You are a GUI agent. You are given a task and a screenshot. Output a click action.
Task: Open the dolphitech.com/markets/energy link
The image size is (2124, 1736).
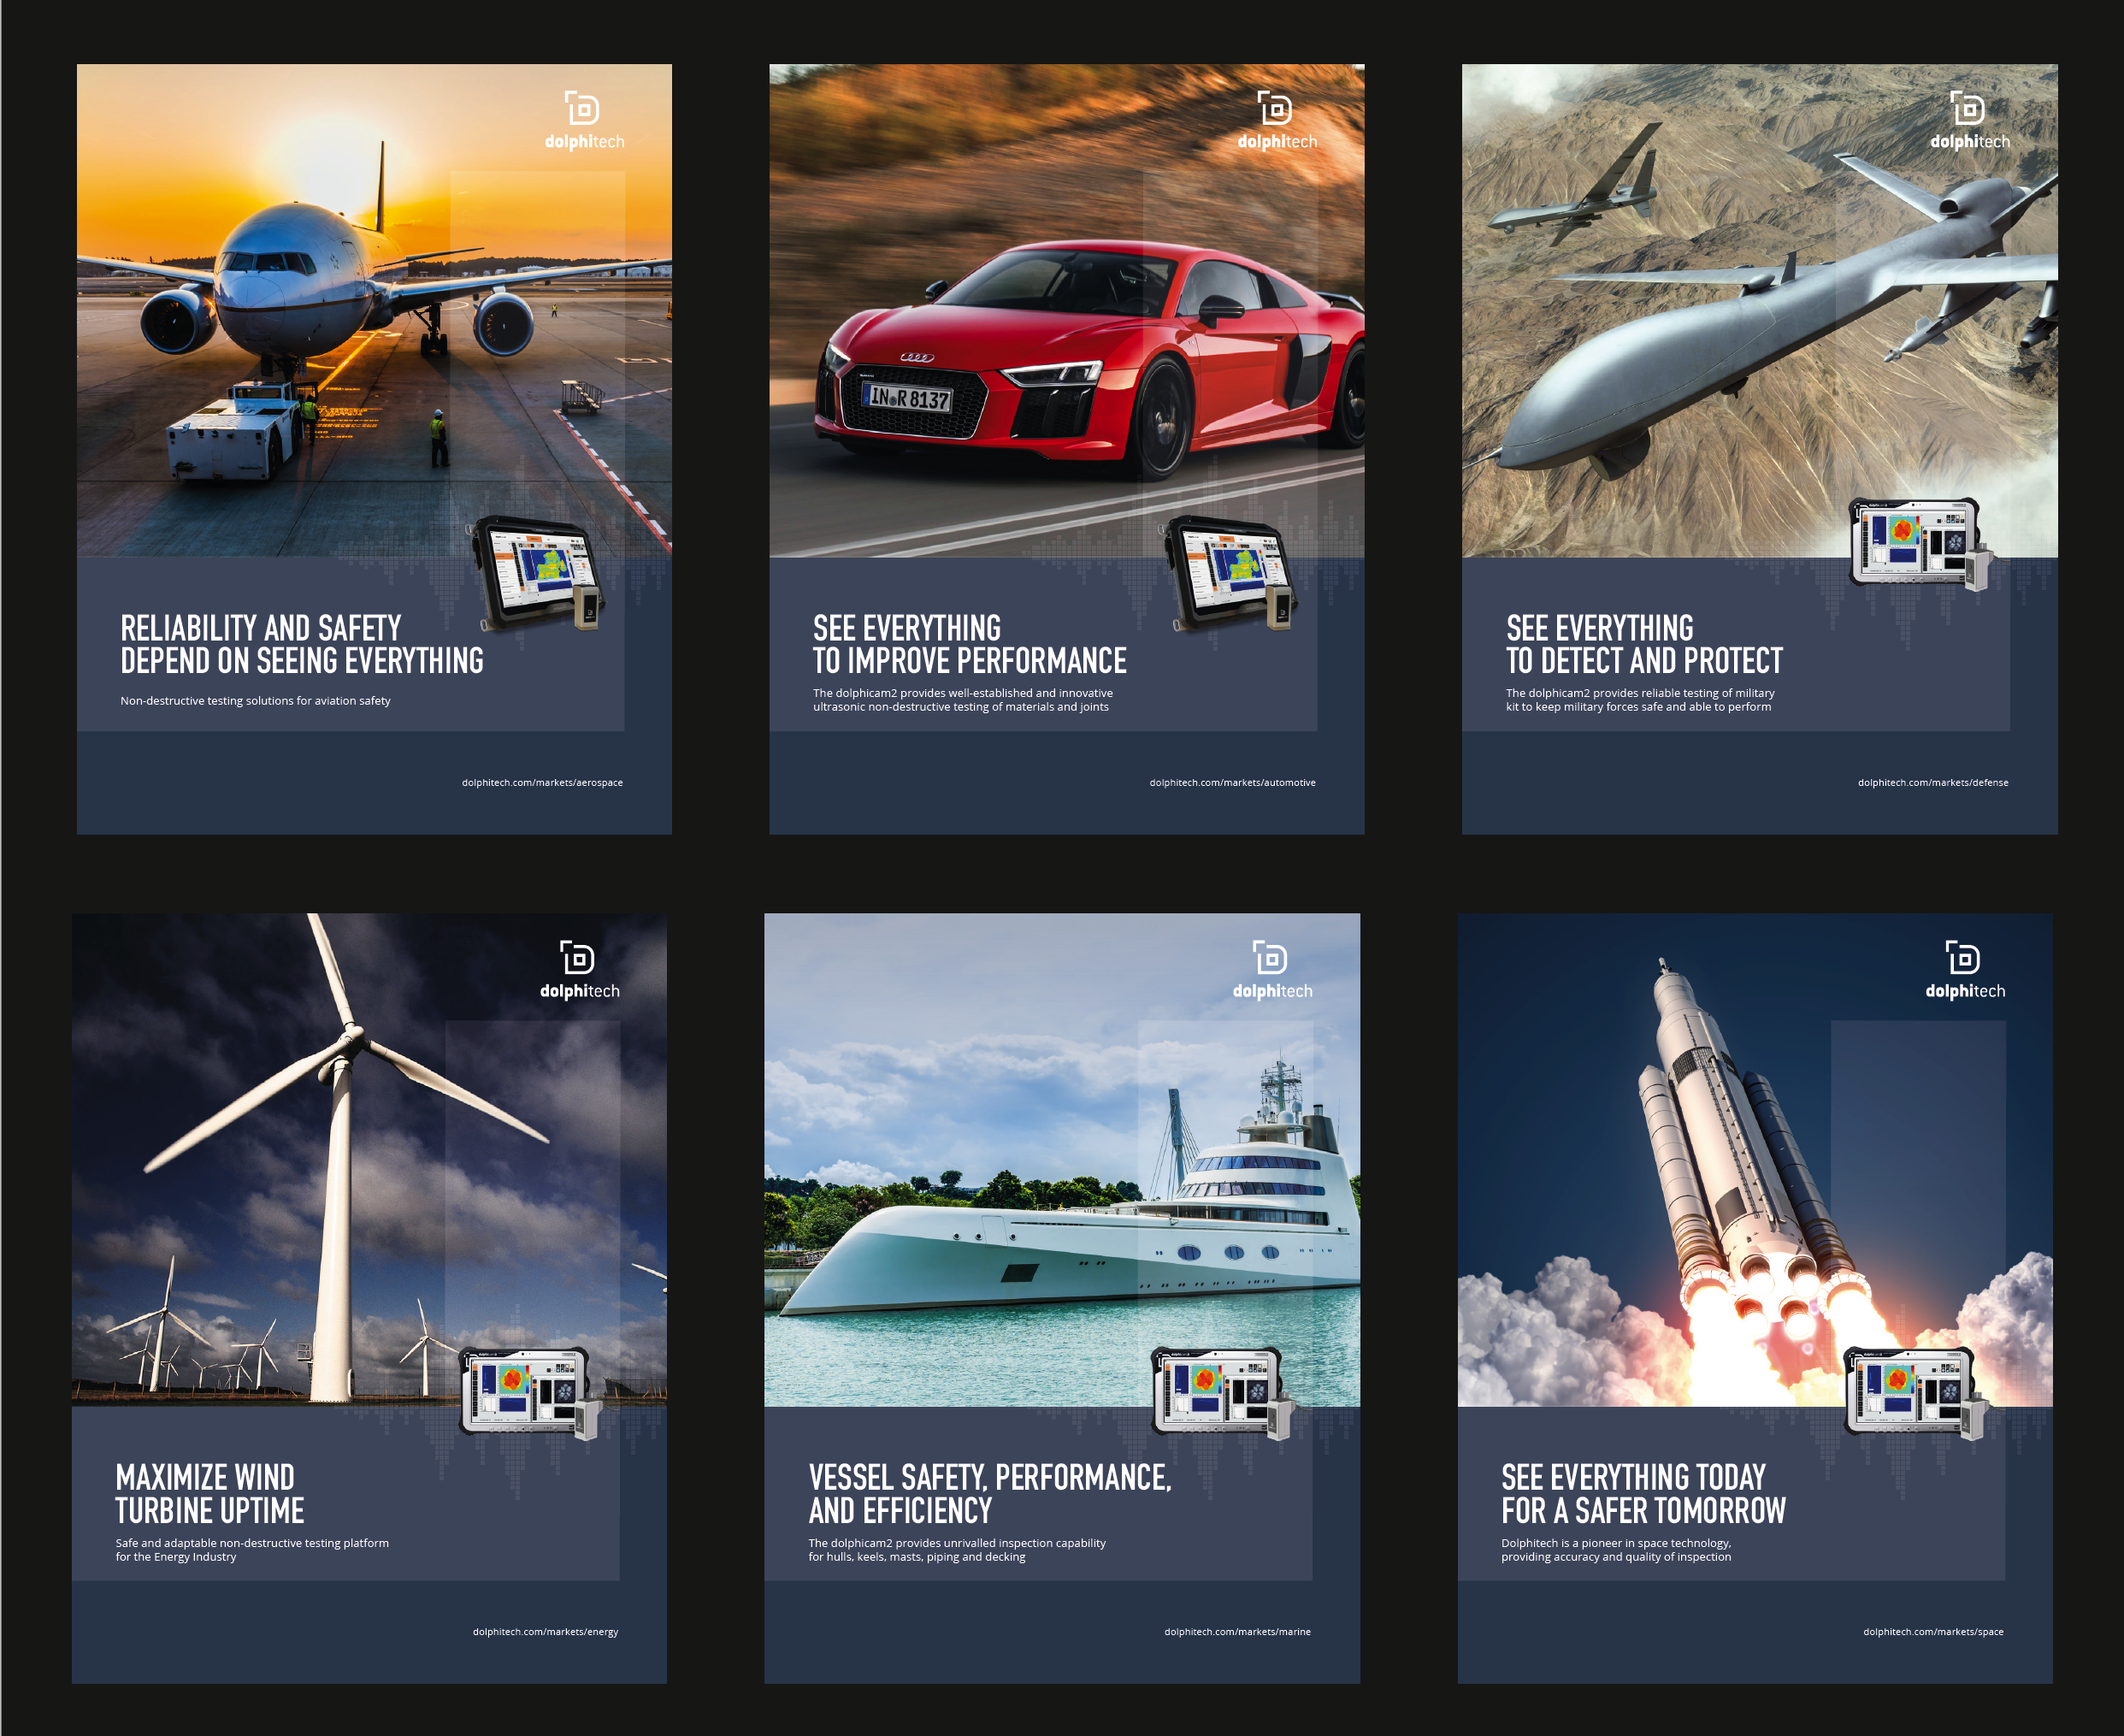pyautogui.click(x=545, y=1632)
